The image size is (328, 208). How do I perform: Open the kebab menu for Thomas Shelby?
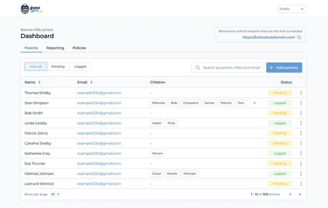point(301,93)
